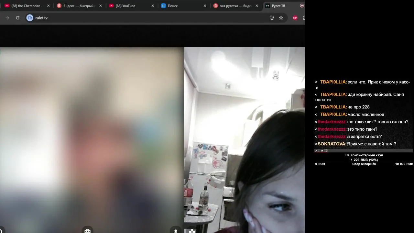Click the recording indicator on Рулет ТВ tab

[302, 6]
